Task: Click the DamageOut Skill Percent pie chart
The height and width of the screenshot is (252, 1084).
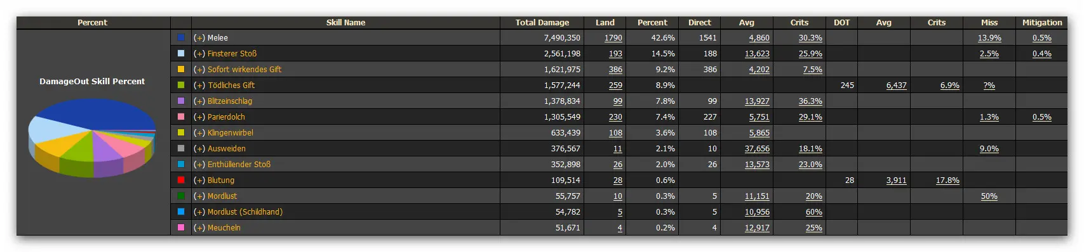Action: point(92,138)
